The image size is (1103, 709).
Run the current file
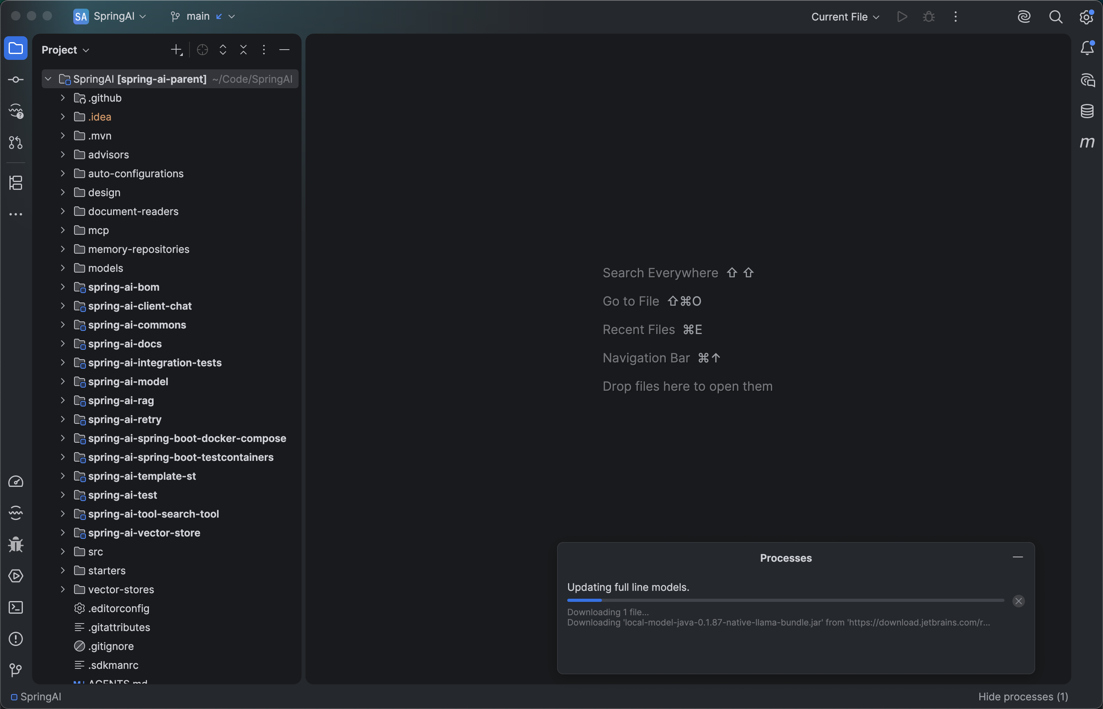point(902,17)
